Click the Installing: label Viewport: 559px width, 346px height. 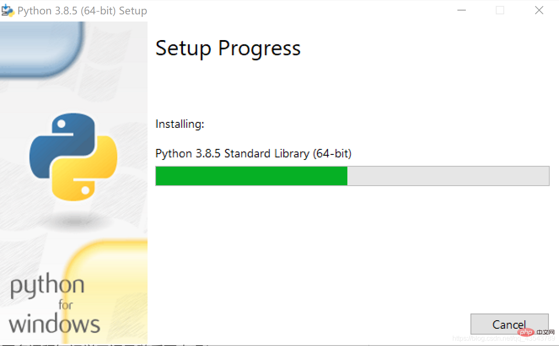coord(180,124)
